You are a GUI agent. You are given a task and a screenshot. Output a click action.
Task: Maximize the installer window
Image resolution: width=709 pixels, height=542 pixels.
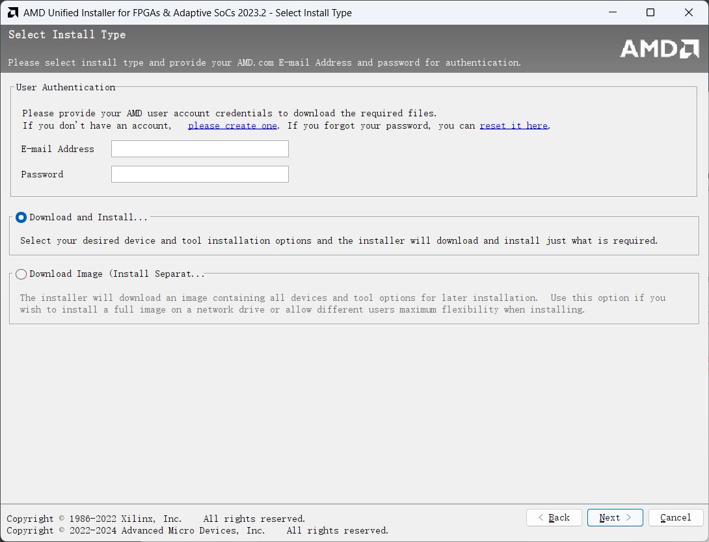[650, 12]
